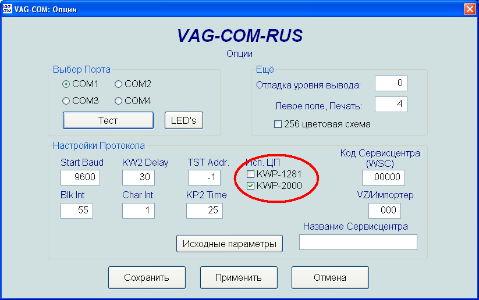
Task: Cancel with the Отмена button
Action: click(x=330, y=277)
